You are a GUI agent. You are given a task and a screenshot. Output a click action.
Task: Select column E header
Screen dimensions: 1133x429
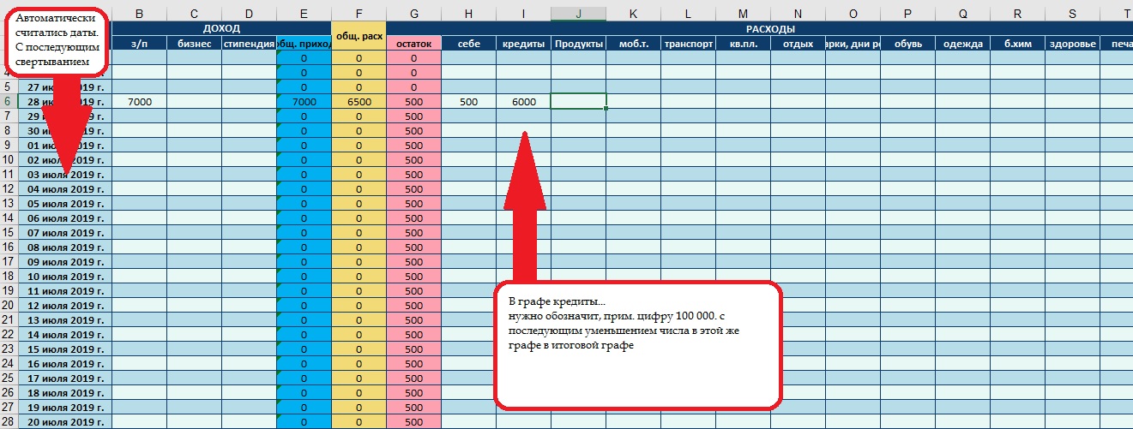tap(304, 15)
